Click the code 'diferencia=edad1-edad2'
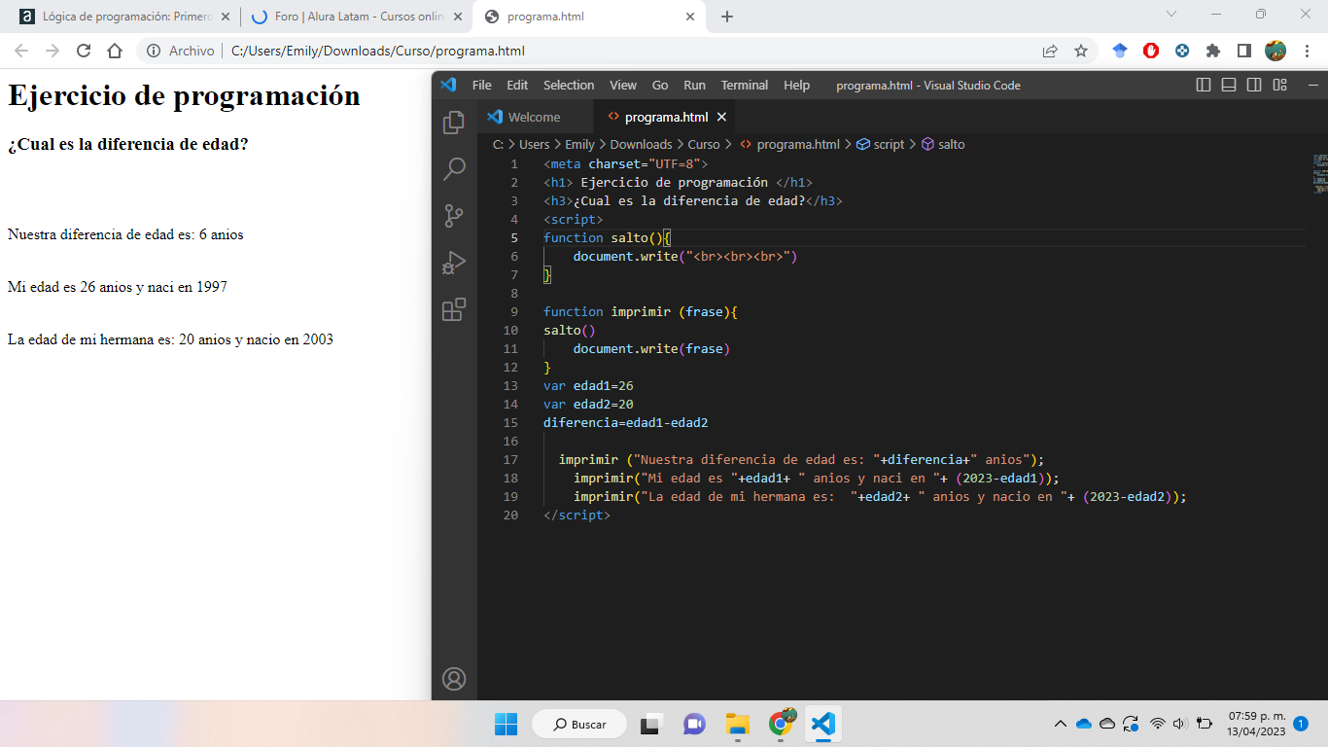Viewport: 1328px width, 747px height. point(626,422)
